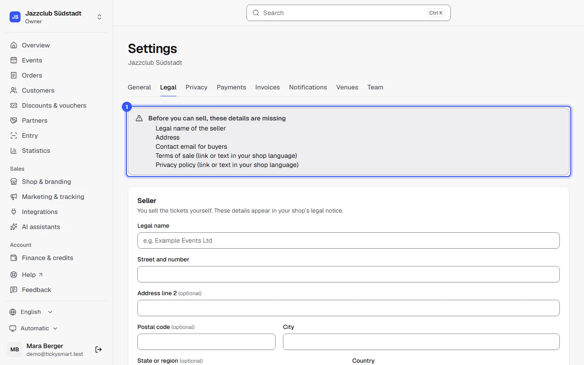Click the Overview house icon
The width and height of the screenshot is (584, 365).
pyautogui.click(x=14, y=45)
